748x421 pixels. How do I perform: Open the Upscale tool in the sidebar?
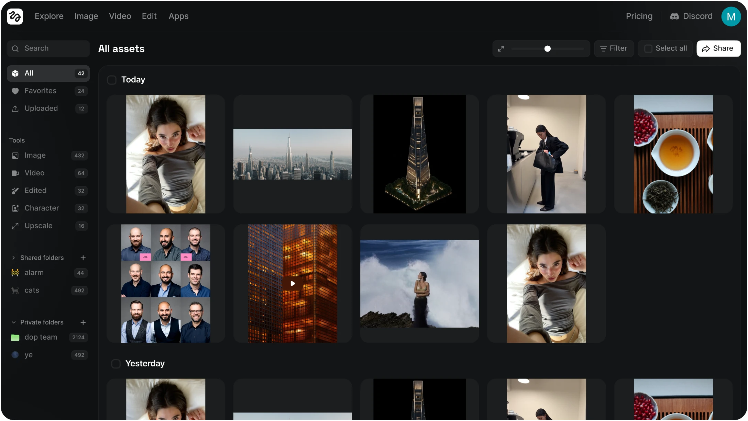[x=38, y=226]
